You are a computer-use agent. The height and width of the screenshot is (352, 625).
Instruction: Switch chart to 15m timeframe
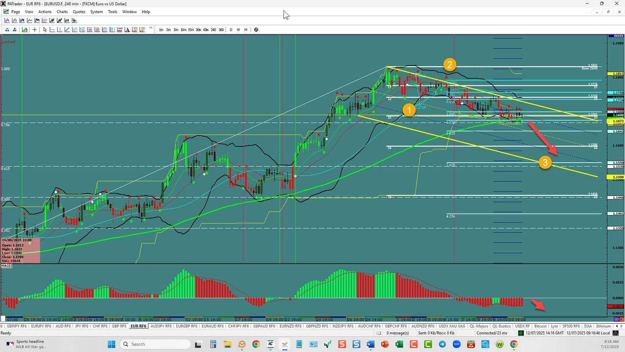click(x=191, y=30)
